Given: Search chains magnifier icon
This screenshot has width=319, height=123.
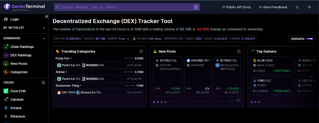Looking at the screenshot, I should coord(43,83).
